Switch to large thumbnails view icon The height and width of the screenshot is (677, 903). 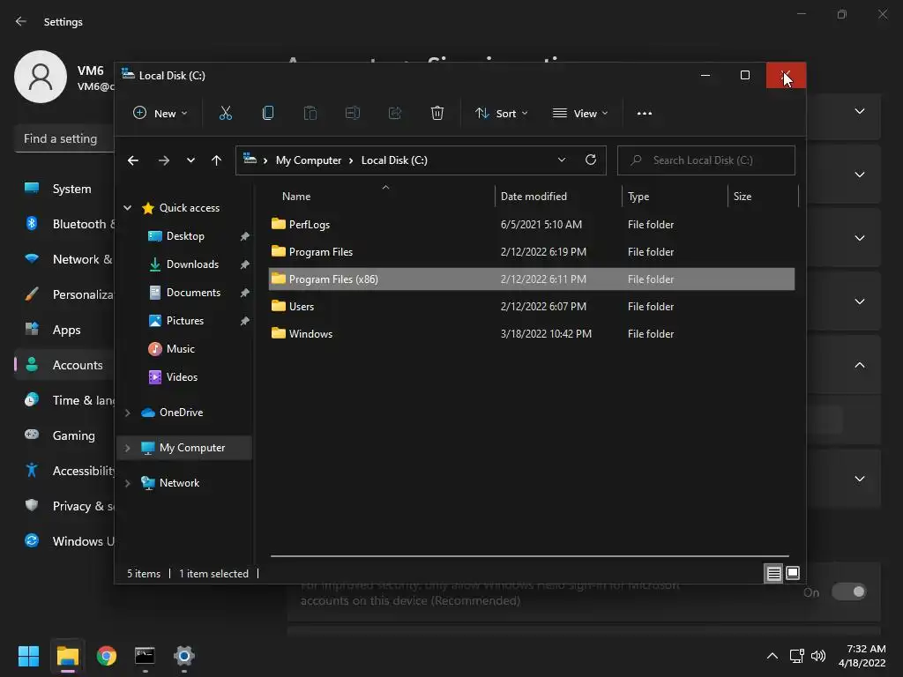[793, 573]
